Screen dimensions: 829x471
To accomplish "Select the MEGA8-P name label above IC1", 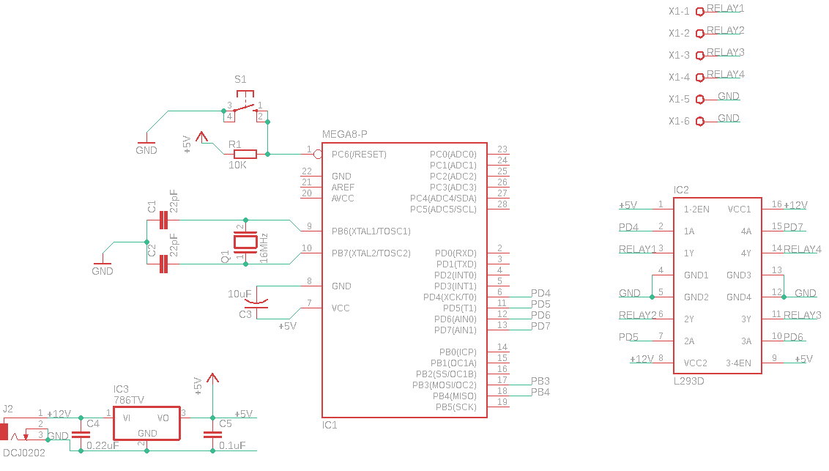I will click(x=345, y=134).
